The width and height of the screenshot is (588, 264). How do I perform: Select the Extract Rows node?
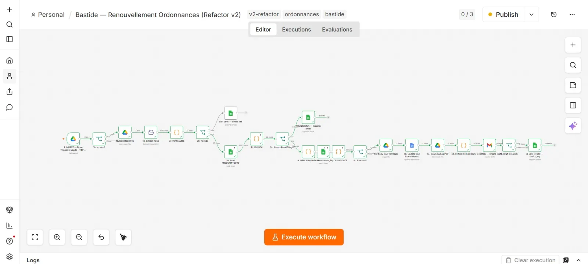click(x=151, y=133)
